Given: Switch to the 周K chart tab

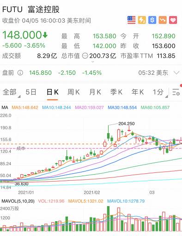Looking at the screenshot, I should coord(73,92).
